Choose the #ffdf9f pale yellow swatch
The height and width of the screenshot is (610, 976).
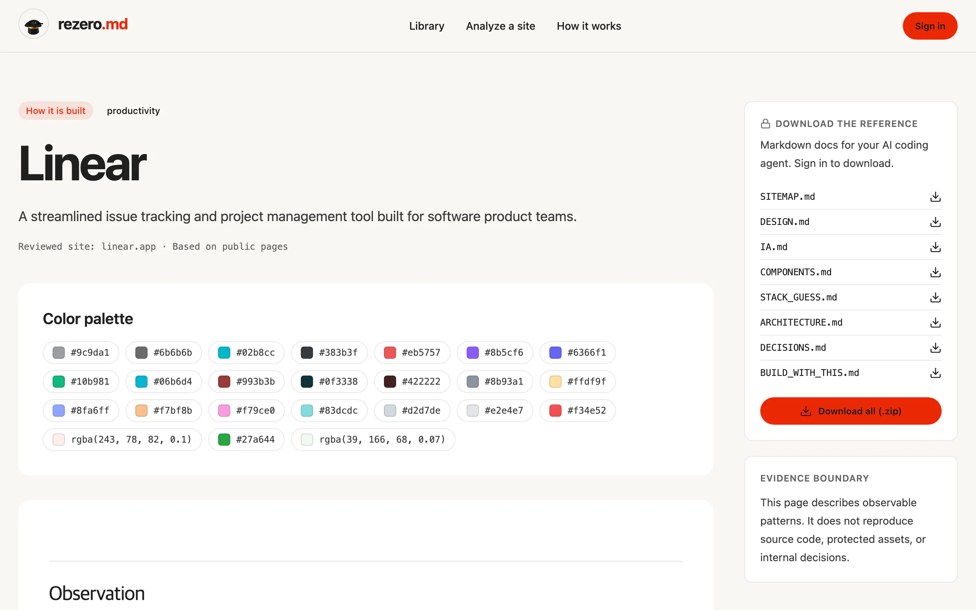[578, 382]
